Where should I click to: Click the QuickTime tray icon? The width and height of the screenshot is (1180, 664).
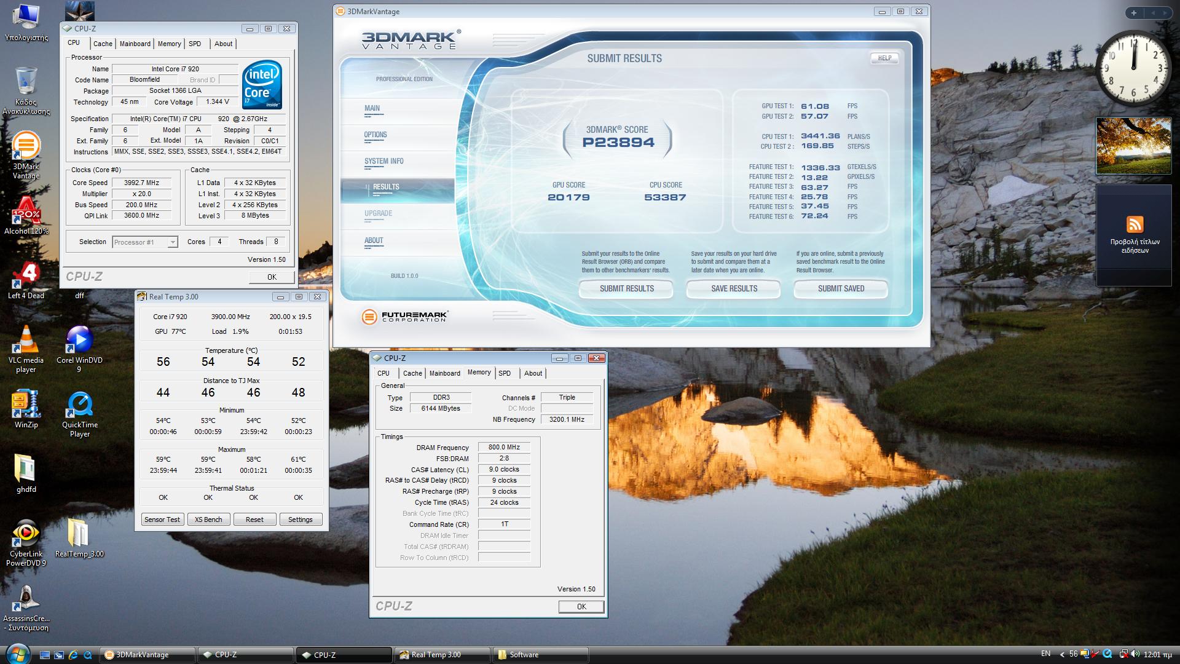point(1107,654)
